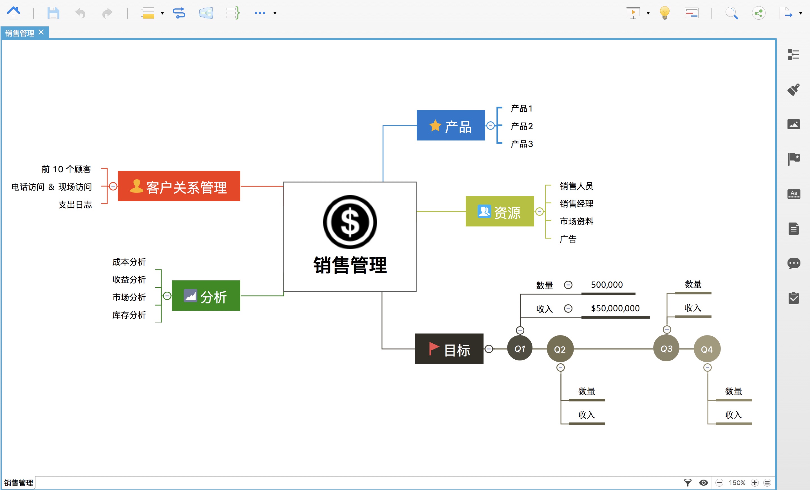Toggle the eye visibility icon
Image resolution: width=810 pixels, height=490 pixels.
(704, 482)
